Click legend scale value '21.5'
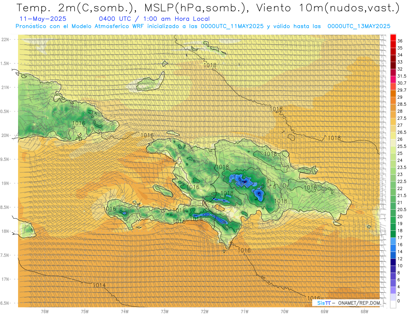 (x=402, y=195)
